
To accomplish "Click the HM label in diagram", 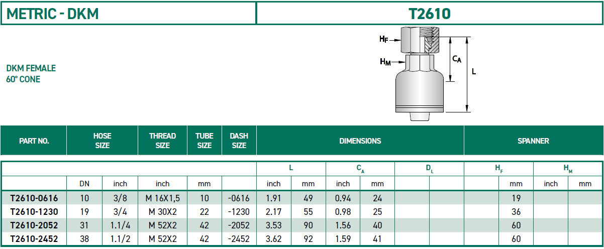I will 385,62.
